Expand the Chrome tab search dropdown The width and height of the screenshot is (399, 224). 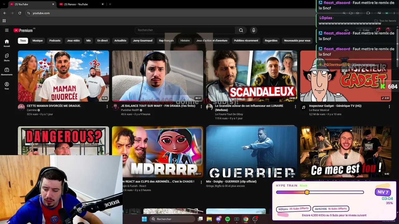click(4, 4)
